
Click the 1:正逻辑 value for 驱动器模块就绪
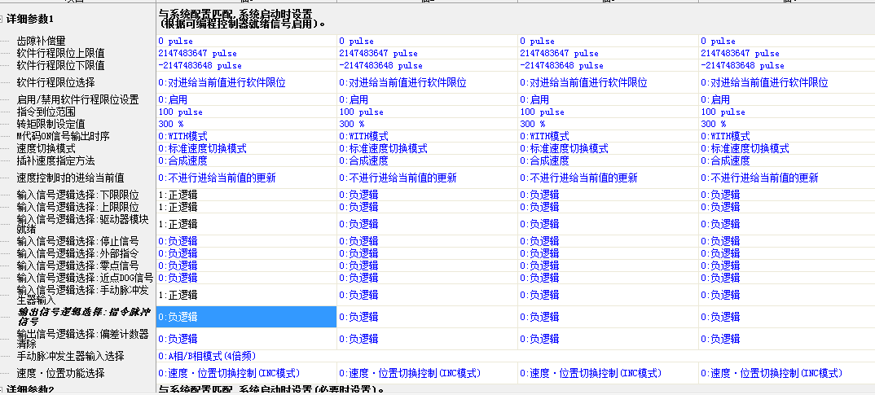pos(177,224)
